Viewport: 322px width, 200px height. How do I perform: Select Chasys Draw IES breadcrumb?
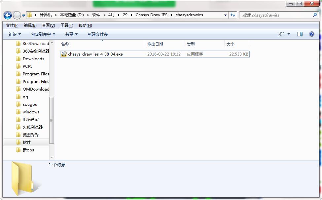(152, 15)
